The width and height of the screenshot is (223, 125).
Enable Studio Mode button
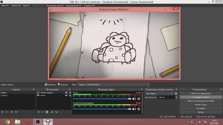pos(201,105)
